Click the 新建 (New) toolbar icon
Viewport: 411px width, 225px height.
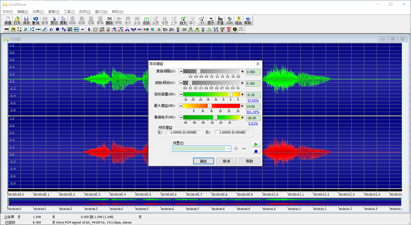pyautogui.click(x=8, y=20)
